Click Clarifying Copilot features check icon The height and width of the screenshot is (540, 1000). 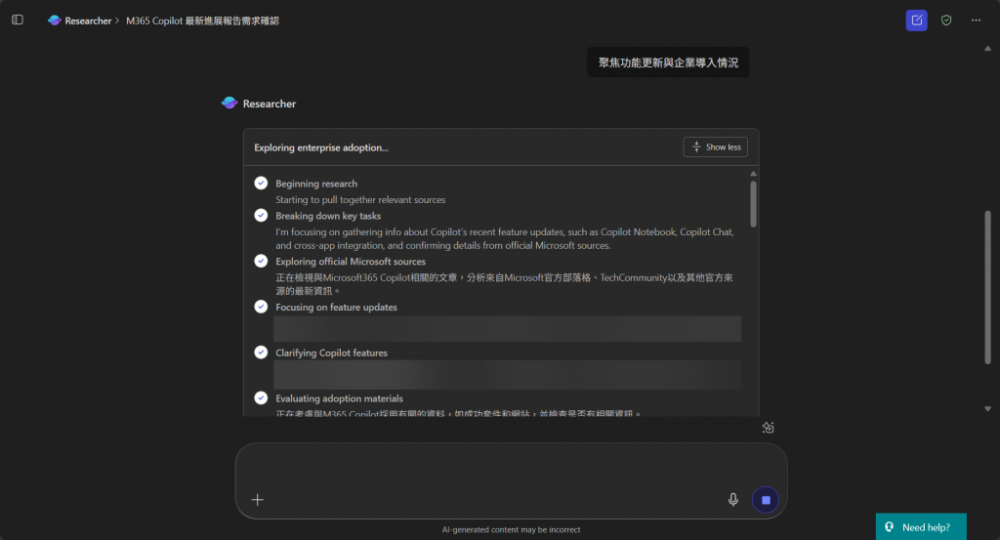point(261,352)
